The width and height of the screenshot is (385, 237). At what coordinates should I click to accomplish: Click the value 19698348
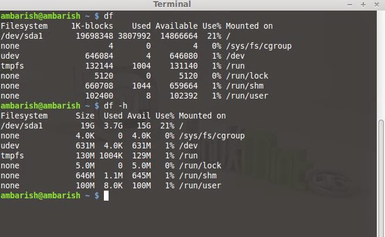click(x=94, y=36)
